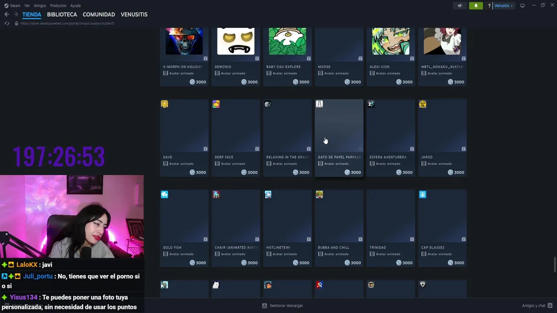This screenshot has width=557, height=313.
Task: Open the Cap Glasses avatar title
Action: [433, 247]
